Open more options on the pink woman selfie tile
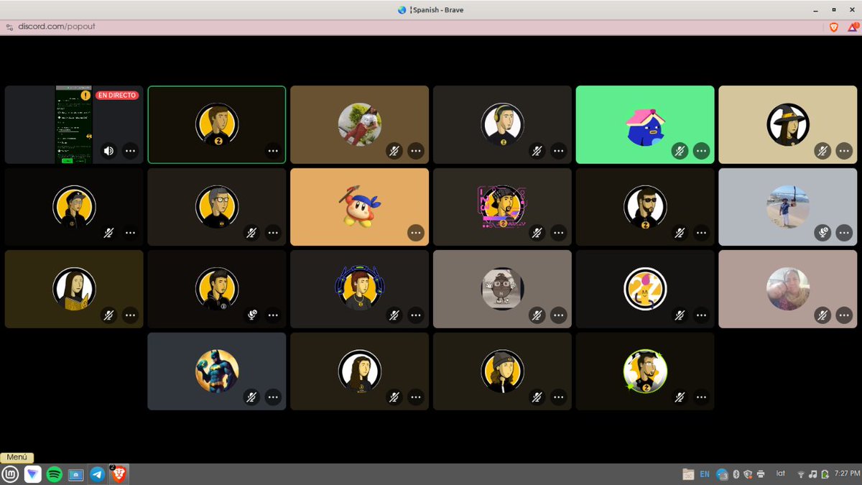Viewport: 862px width, 485px height. click(845, 315)
